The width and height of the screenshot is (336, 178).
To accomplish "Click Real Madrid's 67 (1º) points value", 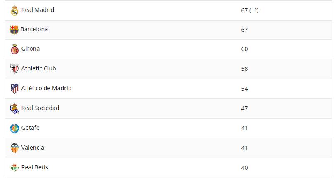I will (x=250, y=10).
